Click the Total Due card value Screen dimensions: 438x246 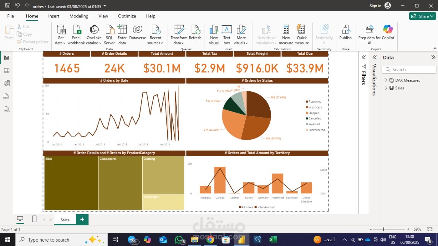tap(305, 68)
